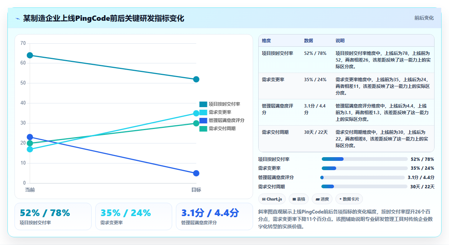Click the summary paragraph under the tags
Screen dimensions: 449x245
click(346, 219)
